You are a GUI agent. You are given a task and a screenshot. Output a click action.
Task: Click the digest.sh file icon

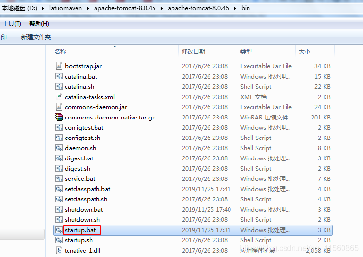[59, 168]
